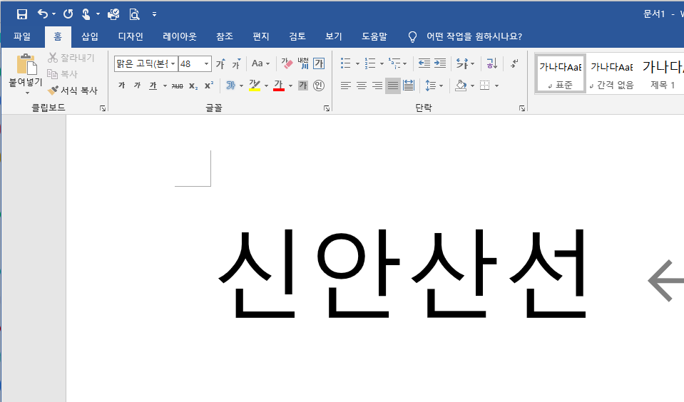Apply the bullet list icon
The image size is (684, 402).
coord(345,63)
